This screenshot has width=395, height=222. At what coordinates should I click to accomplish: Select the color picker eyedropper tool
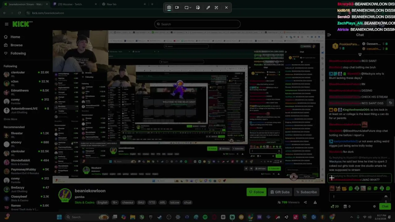[x=208, y=7]
